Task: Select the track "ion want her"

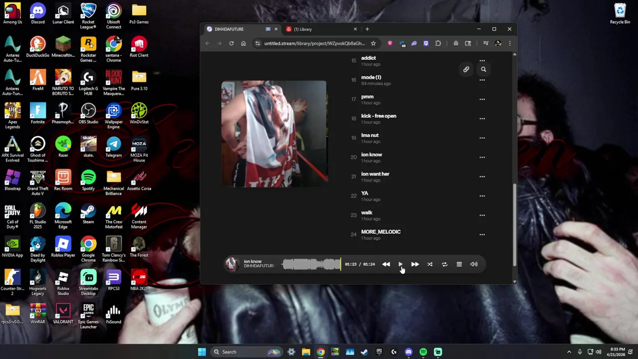Action: (375, 174)
